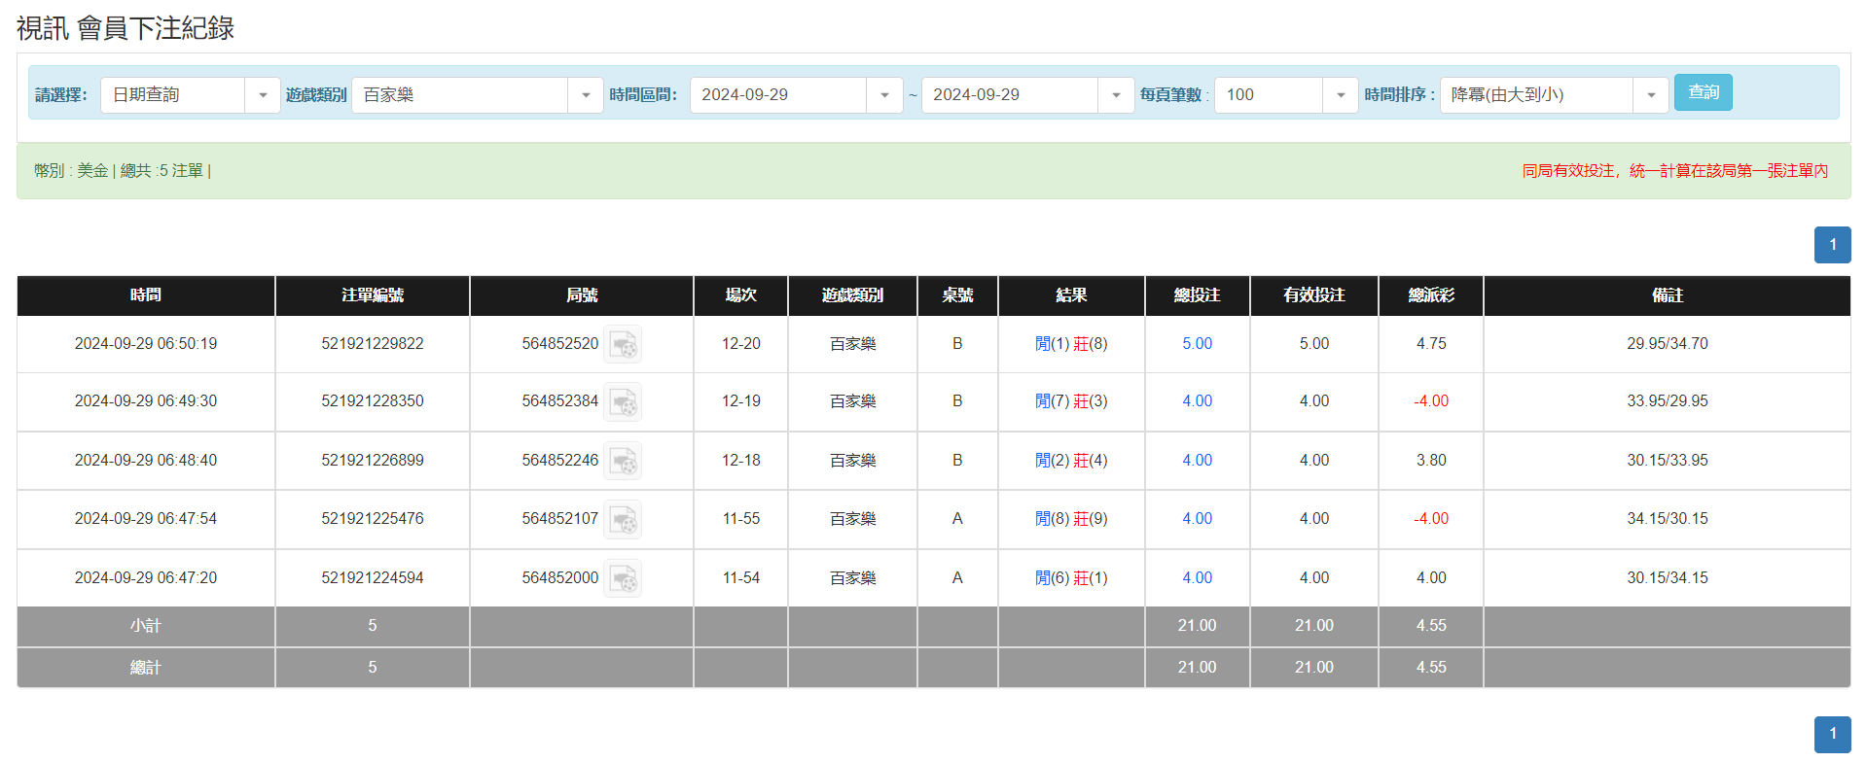The height and width of the screenshot is (762, 1866).
Task: Go to page 1 in top pagination
Action: coord(1832,245)
